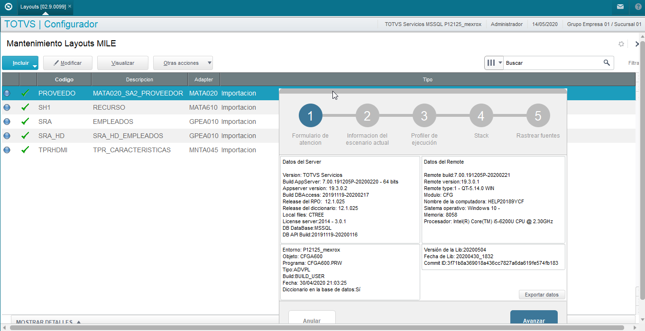Open the mail envelope icon
The image size is (645, 331).
point(620,7)
